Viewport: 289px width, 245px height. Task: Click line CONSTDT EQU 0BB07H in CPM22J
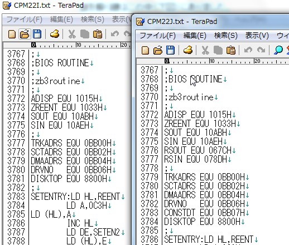tap(205, 213)
